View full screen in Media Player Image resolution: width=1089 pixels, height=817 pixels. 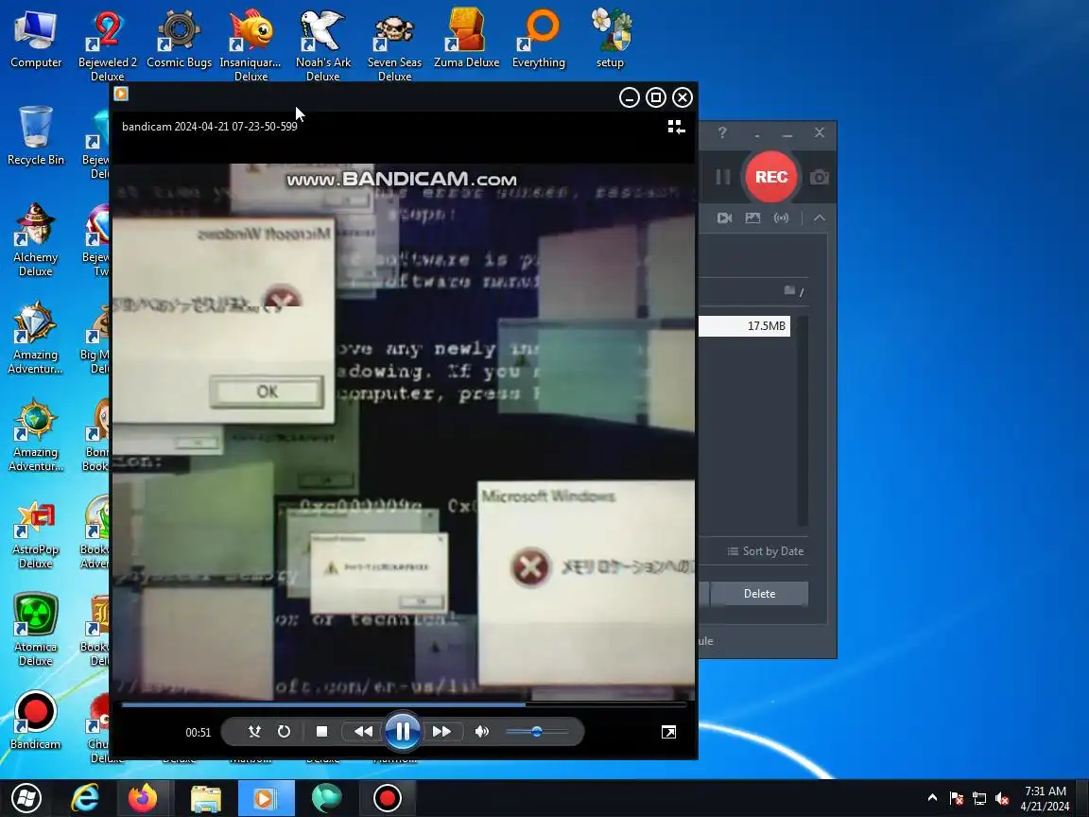(668, 732)
